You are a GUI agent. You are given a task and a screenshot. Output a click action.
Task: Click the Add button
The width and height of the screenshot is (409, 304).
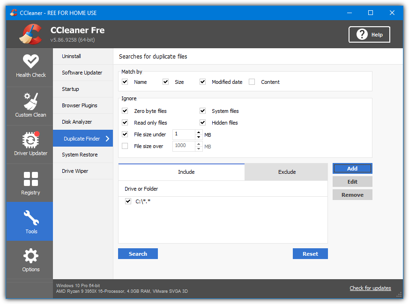(352, 169)
